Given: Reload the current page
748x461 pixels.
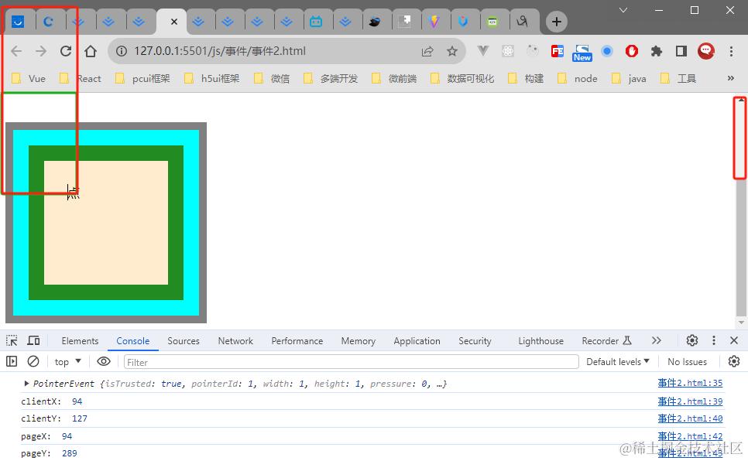Looking at the screenshot, I should (66, 51).
